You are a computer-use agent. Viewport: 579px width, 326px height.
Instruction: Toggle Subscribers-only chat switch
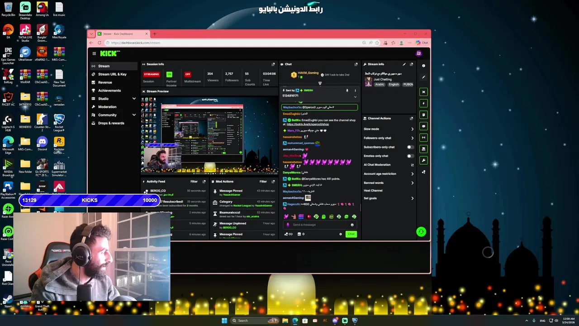coord(410,147)
